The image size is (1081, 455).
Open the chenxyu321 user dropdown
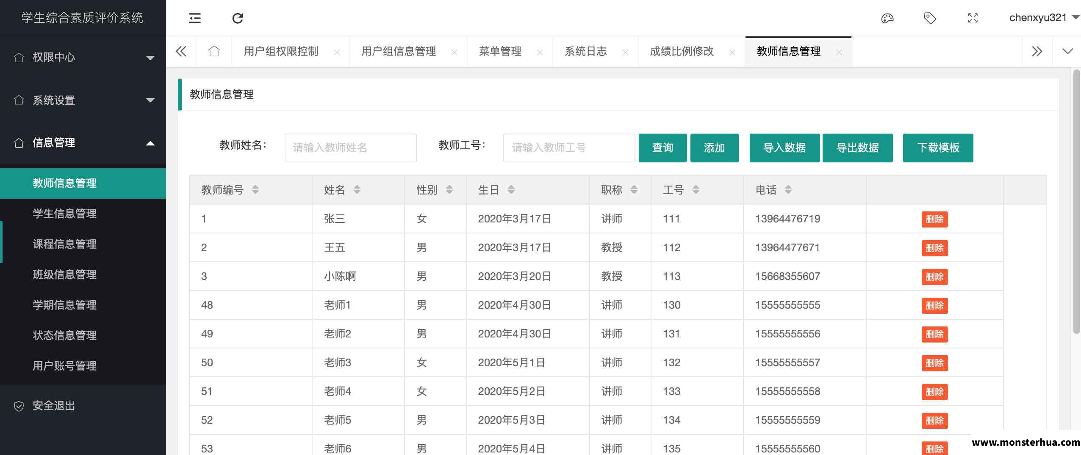tap(1044, 18)
